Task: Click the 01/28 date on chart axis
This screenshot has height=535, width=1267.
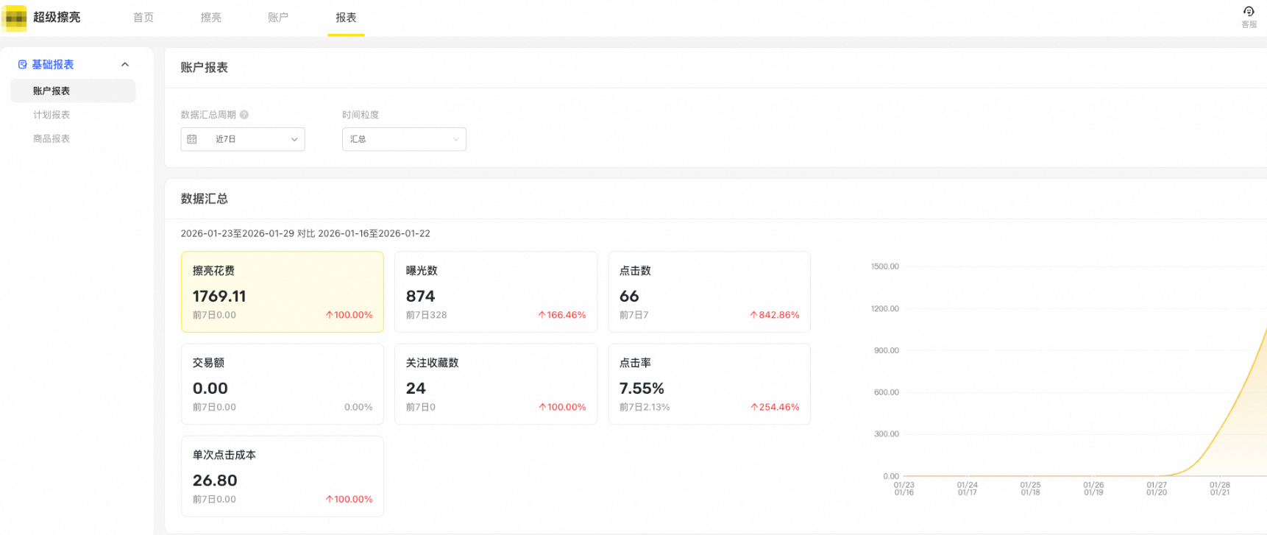Action: (x=1220, y=485)
